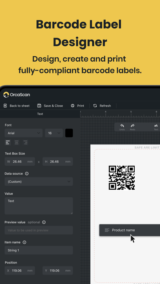The width and height of the screenshot is (160, 284).
Task: Select the Text tool in canvas toolbar
Action: [156, 127]
